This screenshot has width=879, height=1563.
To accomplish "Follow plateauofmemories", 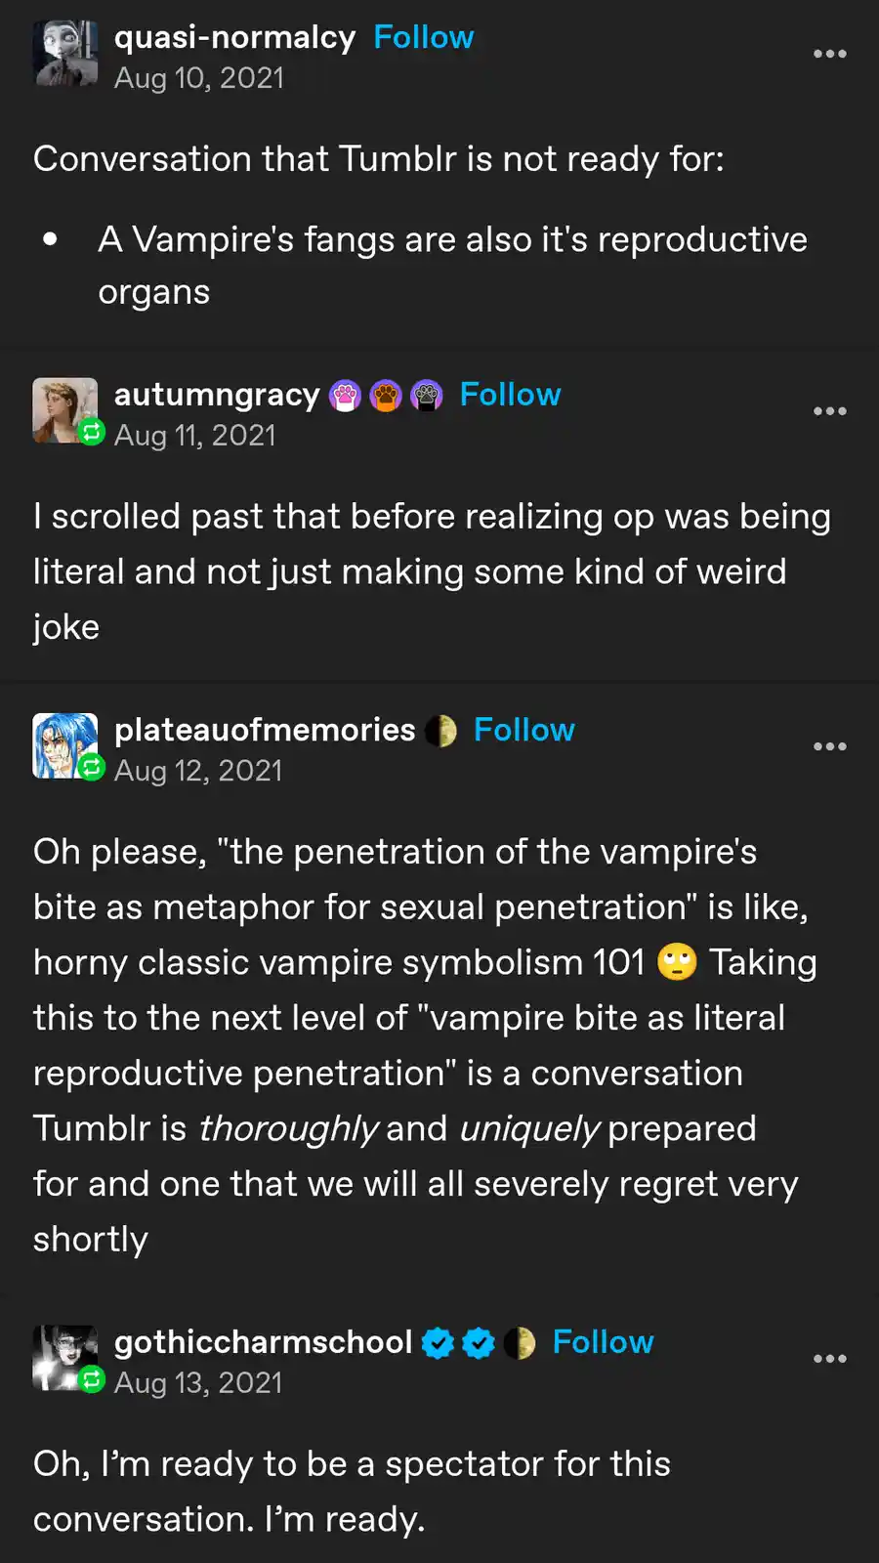I will point(523,730).
